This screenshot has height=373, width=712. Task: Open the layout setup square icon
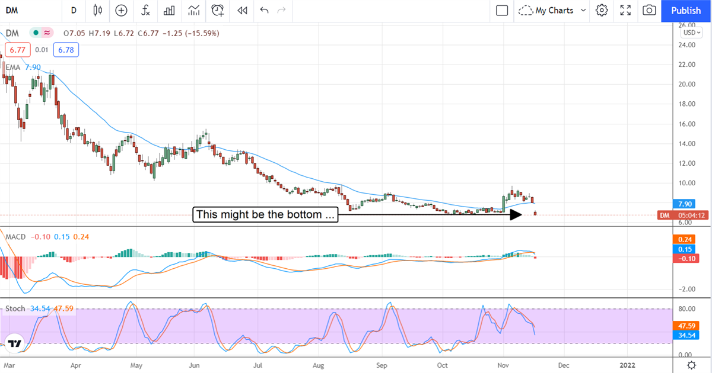point(502,10)
